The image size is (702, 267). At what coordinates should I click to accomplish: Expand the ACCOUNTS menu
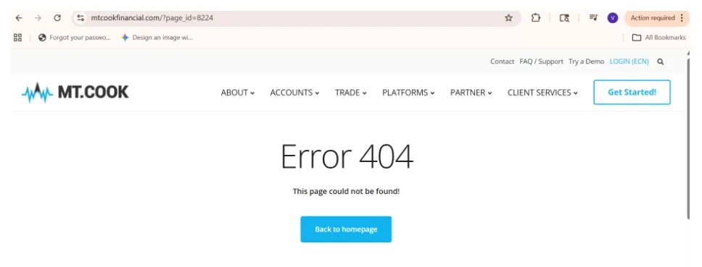[294, 93]
